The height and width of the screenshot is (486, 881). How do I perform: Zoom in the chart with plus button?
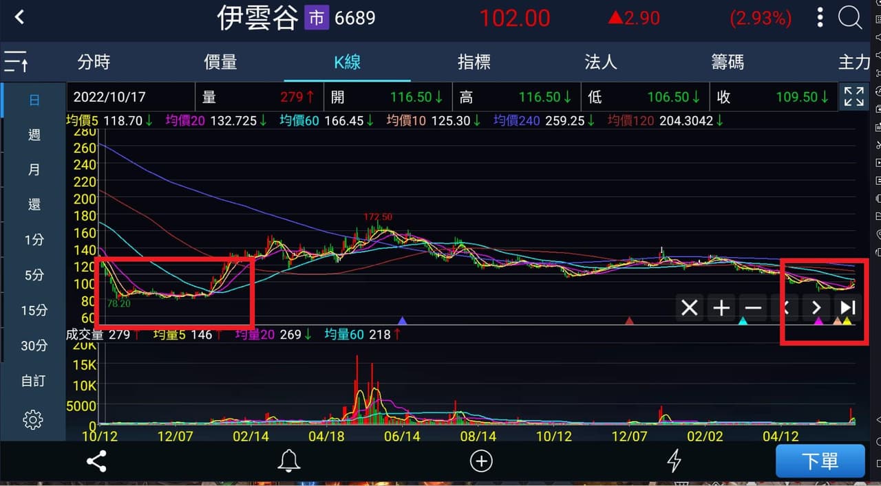point(721,308)
